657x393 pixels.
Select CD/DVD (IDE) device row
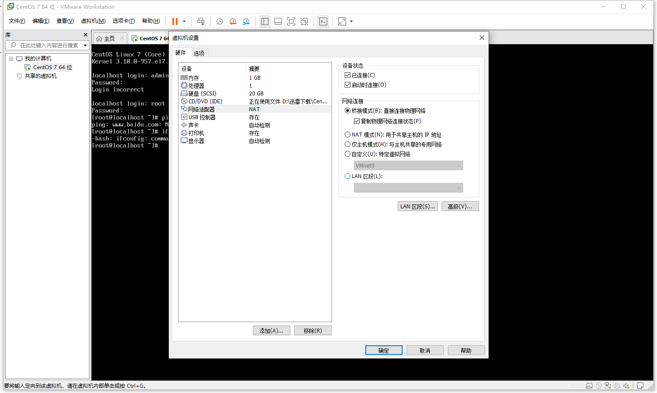coord(255,102)
